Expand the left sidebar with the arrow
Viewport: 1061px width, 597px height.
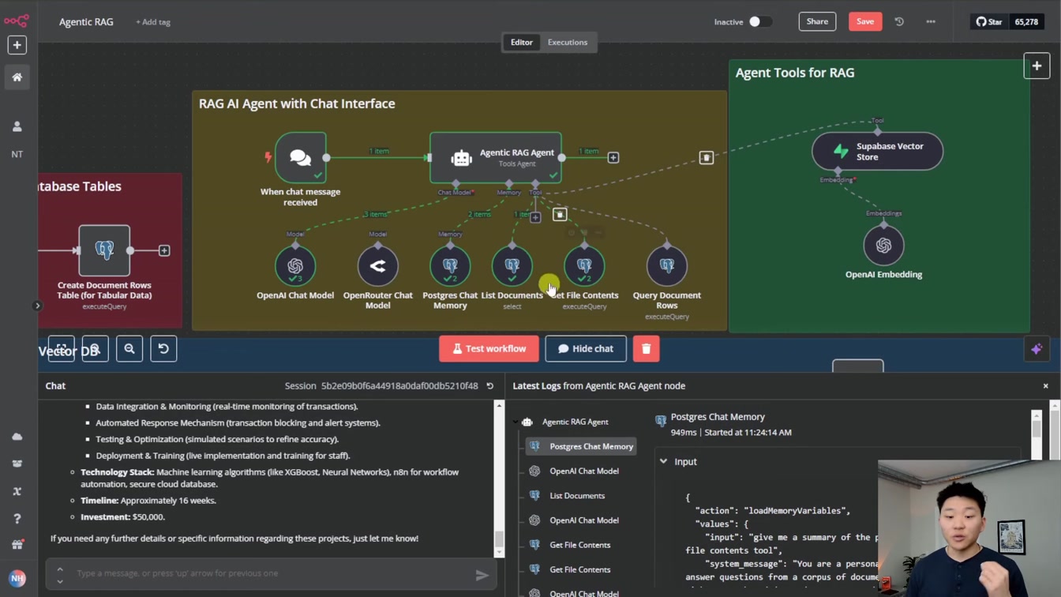(x=37, y=306)
